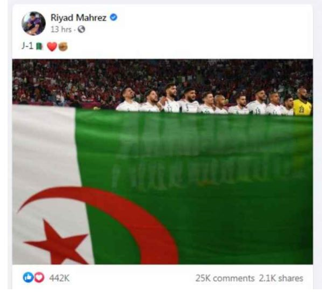Open the 25K comments
Image resolution: width=322 pixels, height=292 pixels.
(225, 279)
